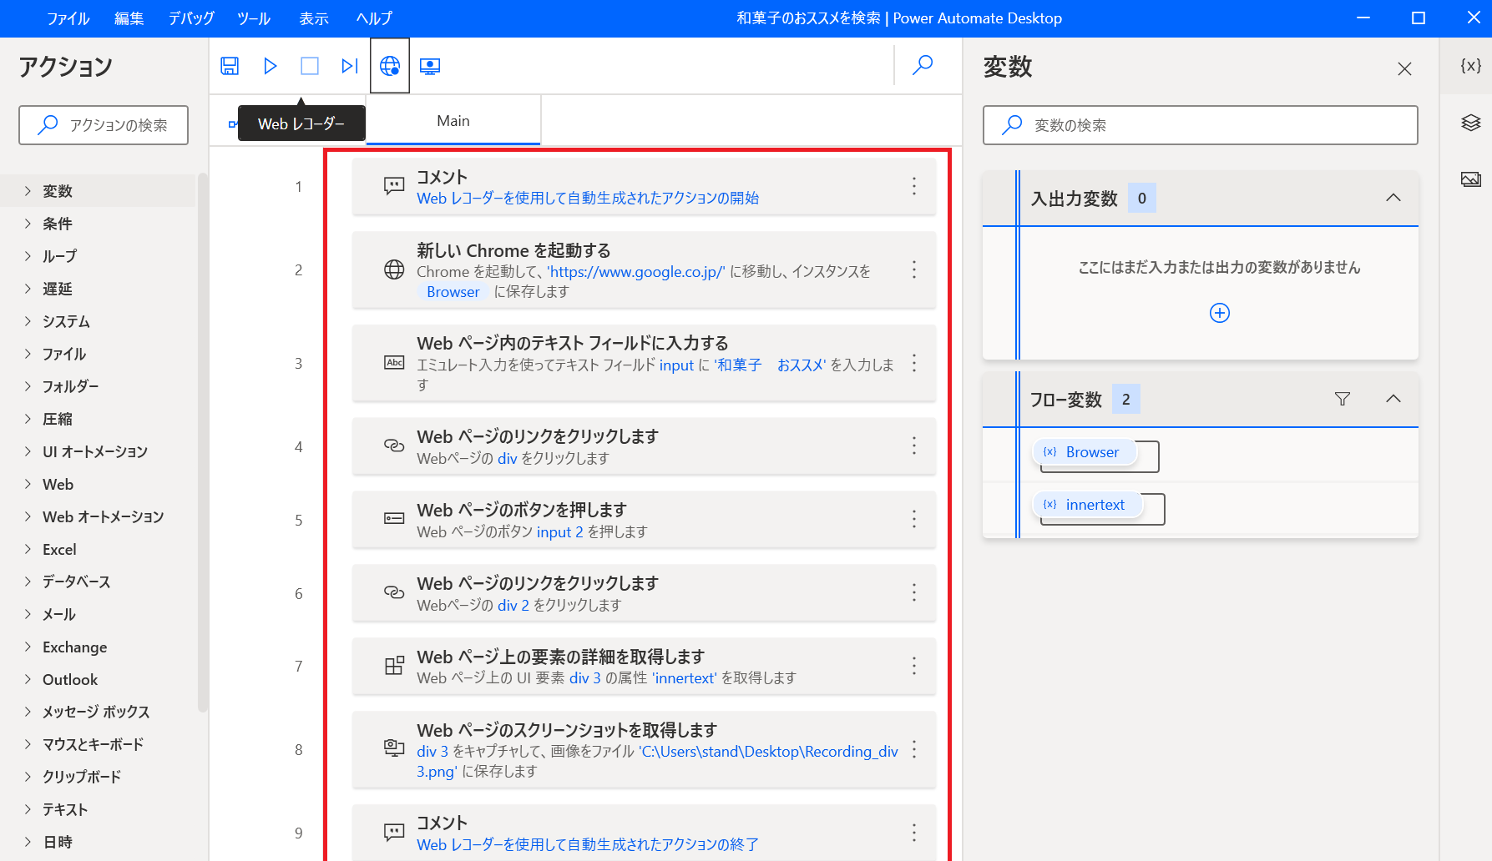Screen dimensions: 1492x861
Task: Filter flow variables with funnel icon
Action: coord(1342,399)
